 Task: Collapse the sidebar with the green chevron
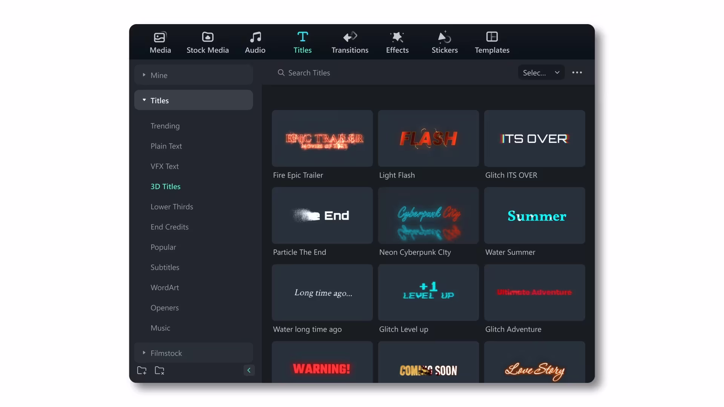249,370
